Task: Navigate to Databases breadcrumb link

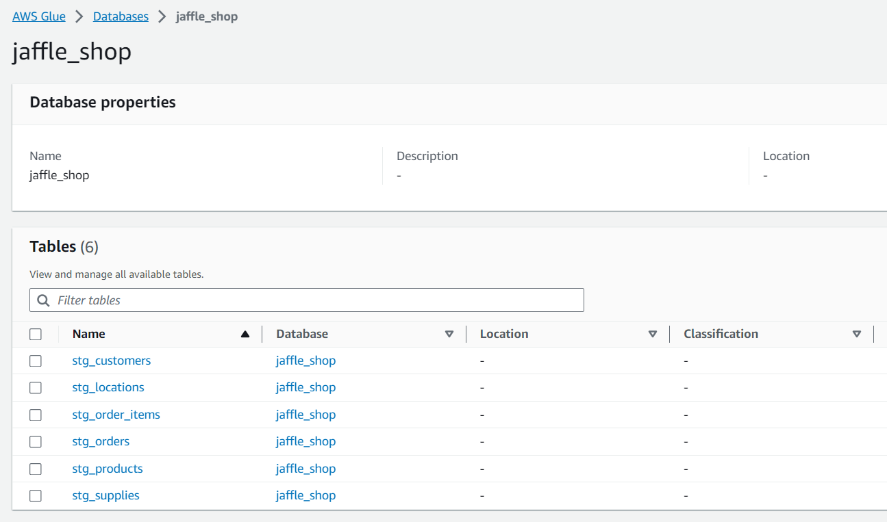Action: coord(121,16)
